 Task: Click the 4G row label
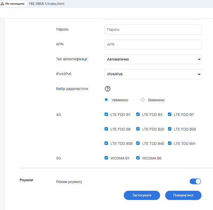pyautogui.click(x=58, y=115)
